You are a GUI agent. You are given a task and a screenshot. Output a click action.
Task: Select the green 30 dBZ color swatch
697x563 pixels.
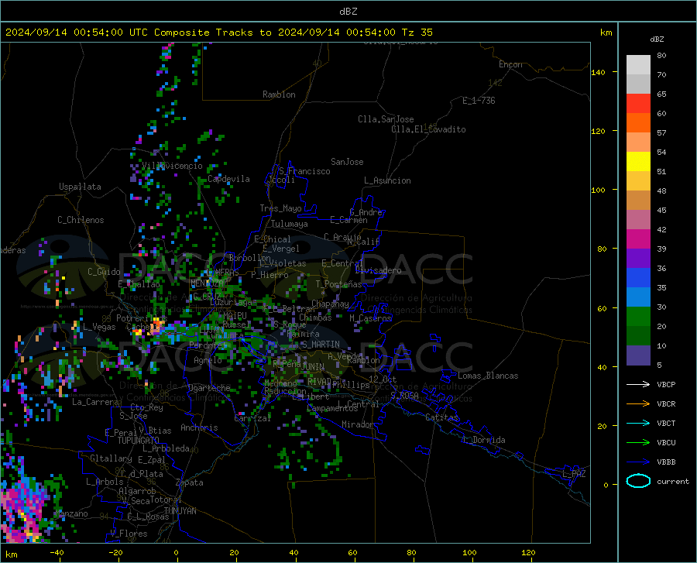(x=638, y=317)
